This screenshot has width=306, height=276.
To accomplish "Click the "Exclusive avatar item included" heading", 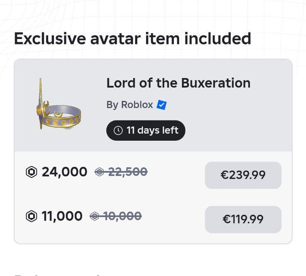I will 132,39.
